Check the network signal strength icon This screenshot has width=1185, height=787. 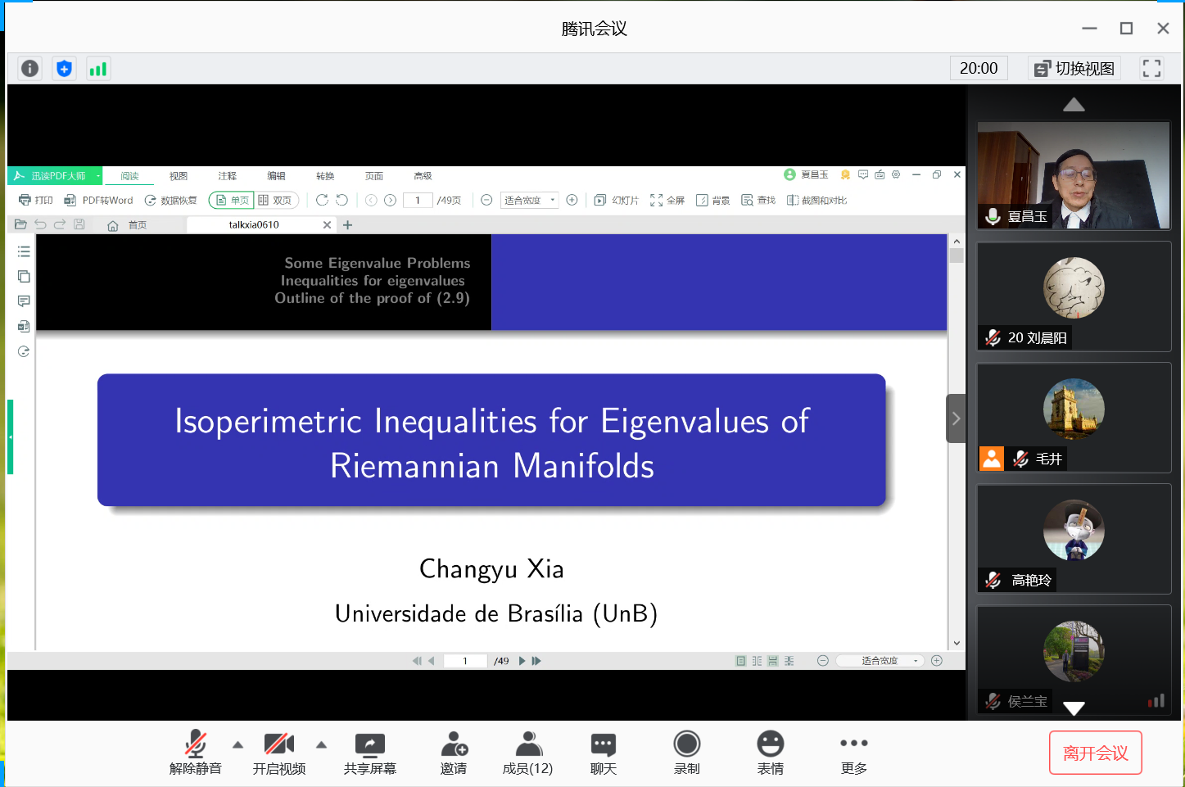98,69
